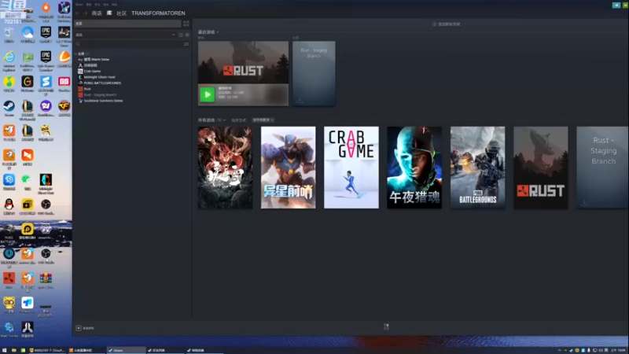The image size is (629, 354).
Task: Select Rust - Staging Branch in the list
Action: tap(100, 94)
